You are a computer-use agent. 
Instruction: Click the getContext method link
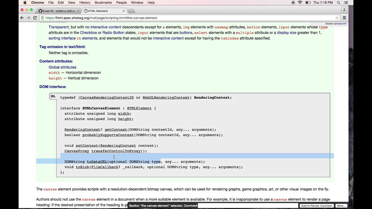(116, 130)
